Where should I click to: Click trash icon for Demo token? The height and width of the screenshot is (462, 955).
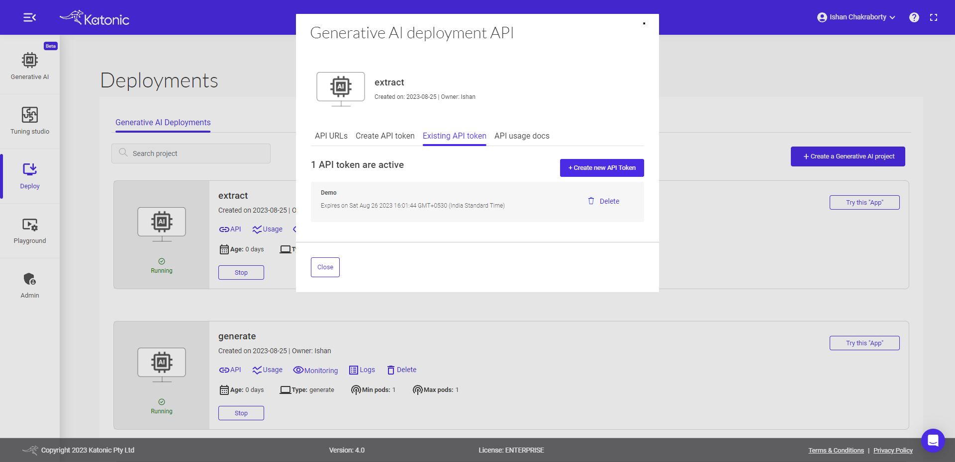pos(591,201)
